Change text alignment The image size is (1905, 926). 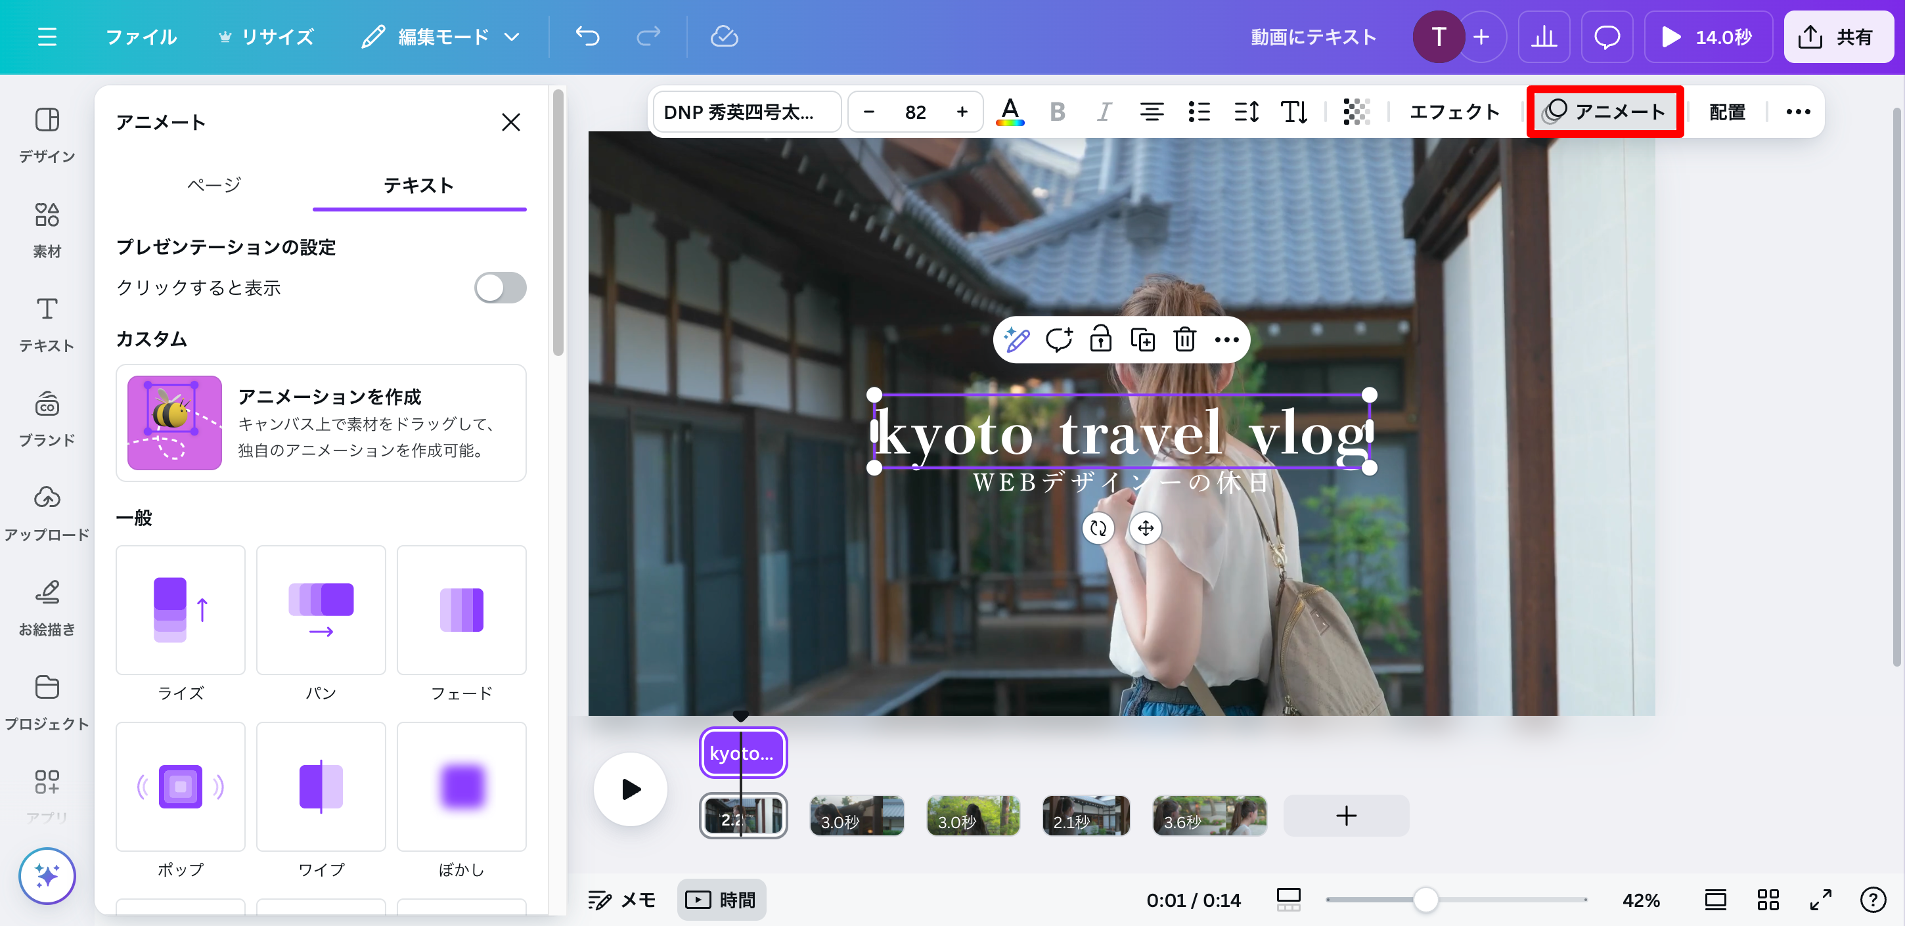[x=1152, y=112]
